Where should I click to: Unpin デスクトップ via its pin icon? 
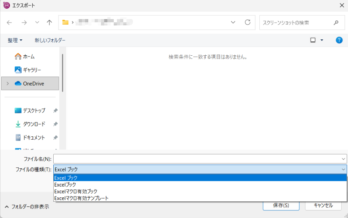pos(55,110)
